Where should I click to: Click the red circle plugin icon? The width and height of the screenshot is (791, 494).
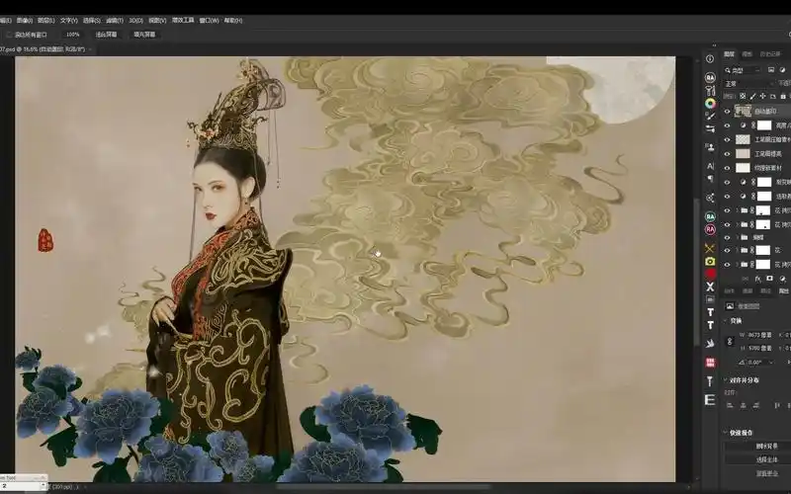pyautogui.click(x=710, y=274)
